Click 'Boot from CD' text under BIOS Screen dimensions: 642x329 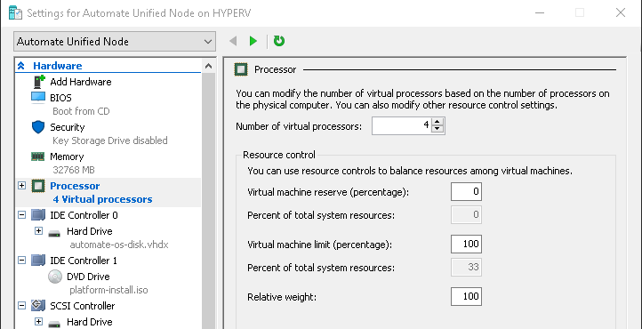pyautogui.click(x=81, y=111)
